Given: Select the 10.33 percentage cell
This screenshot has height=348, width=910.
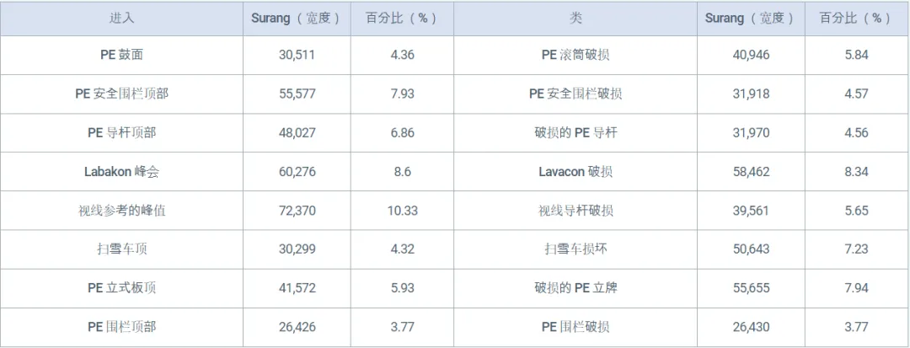Looking at the screenshot, I should pos(402,210).
